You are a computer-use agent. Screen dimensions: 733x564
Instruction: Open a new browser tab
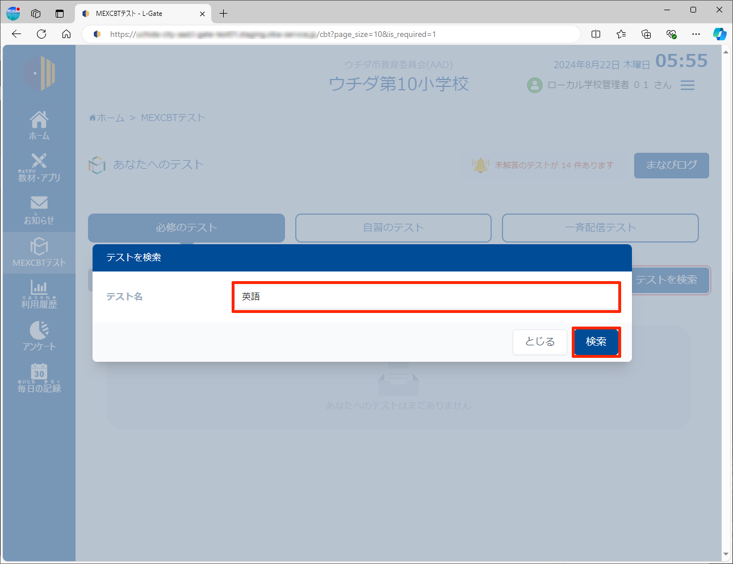(x=224, y=13)
